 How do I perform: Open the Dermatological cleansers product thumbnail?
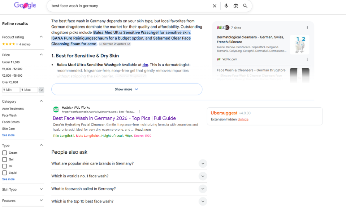point(299,45)
